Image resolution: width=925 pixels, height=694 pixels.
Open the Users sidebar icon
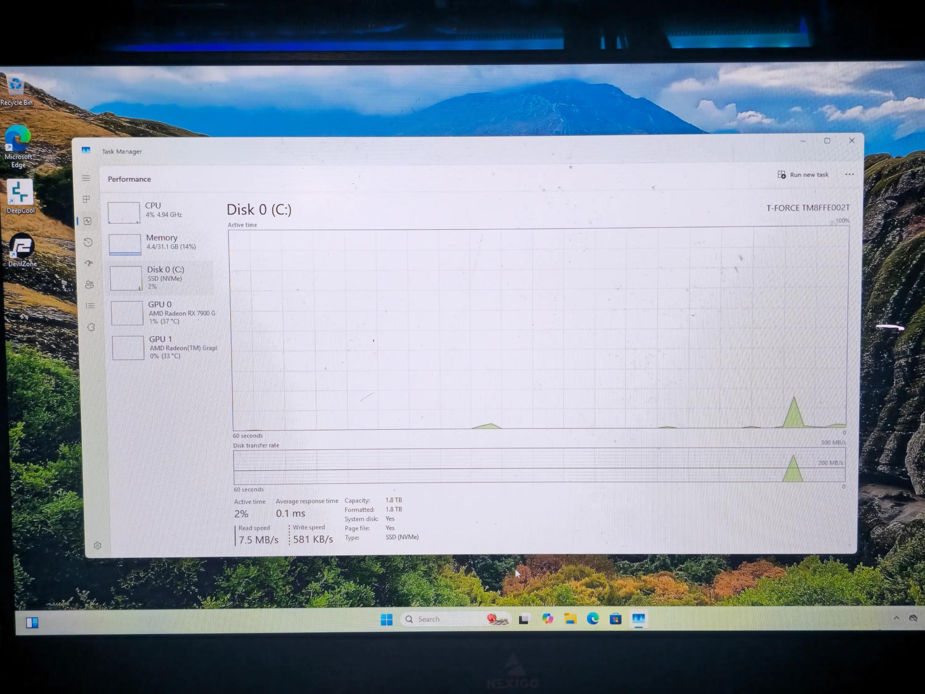89,284
